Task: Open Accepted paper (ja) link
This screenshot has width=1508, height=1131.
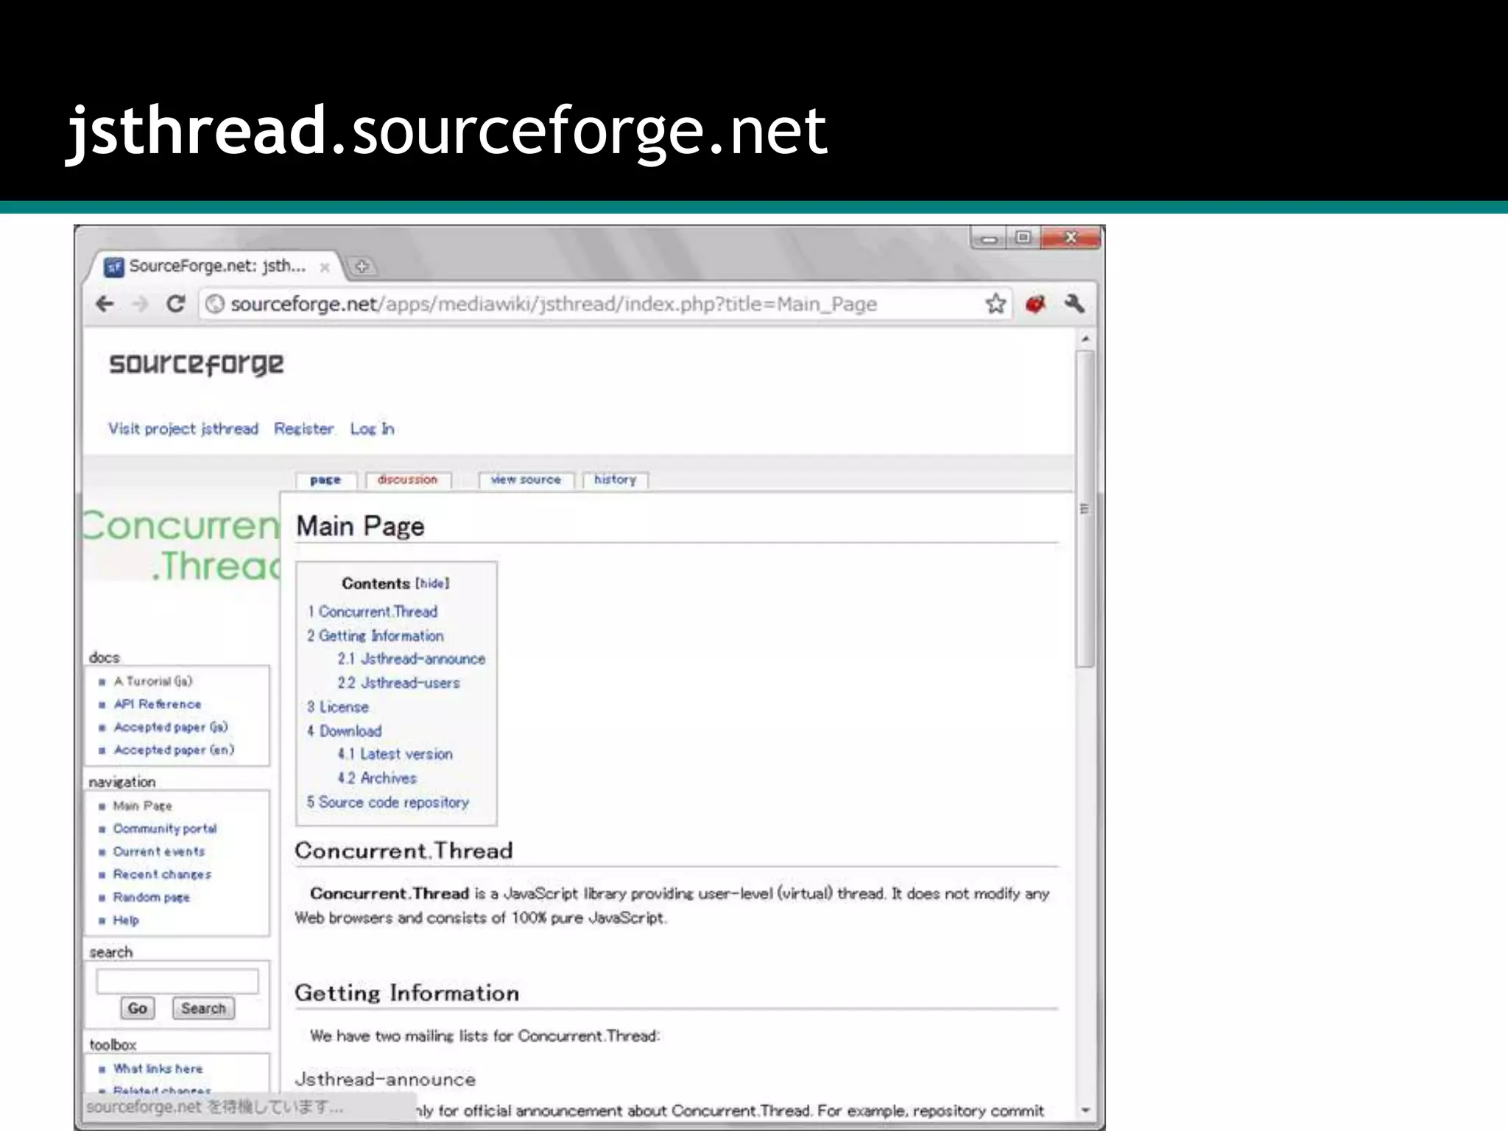Action: pyautogui.click(x=171, y=727)
